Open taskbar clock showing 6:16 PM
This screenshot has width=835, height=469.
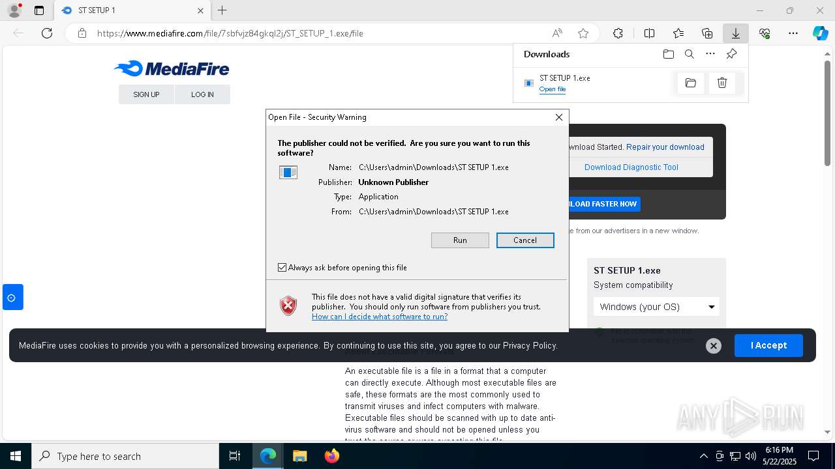click(x=780, y=456)
